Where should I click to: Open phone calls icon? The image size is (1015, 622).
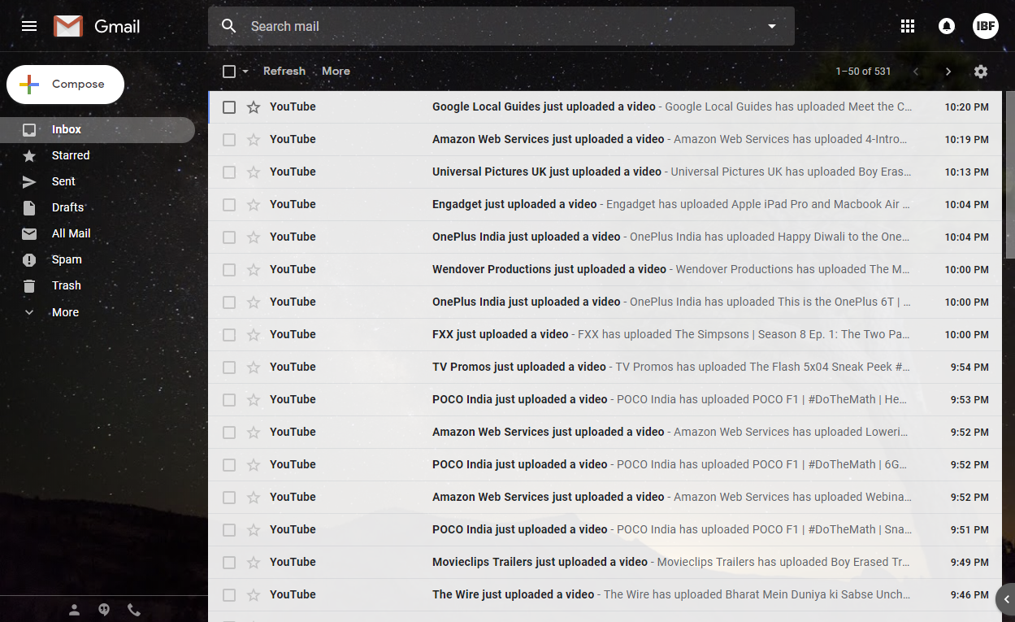pos(133,610)
